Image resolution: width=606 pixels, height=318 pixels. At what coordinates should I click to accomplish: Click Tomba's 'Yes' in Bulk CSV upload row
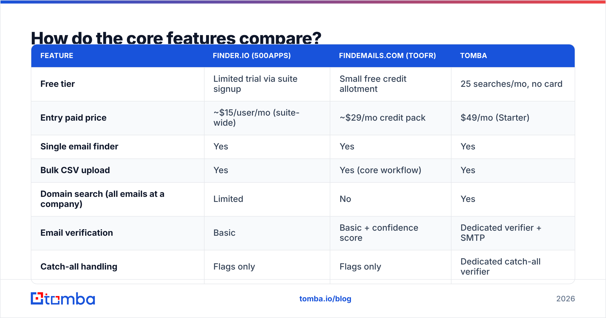(468, 170)
